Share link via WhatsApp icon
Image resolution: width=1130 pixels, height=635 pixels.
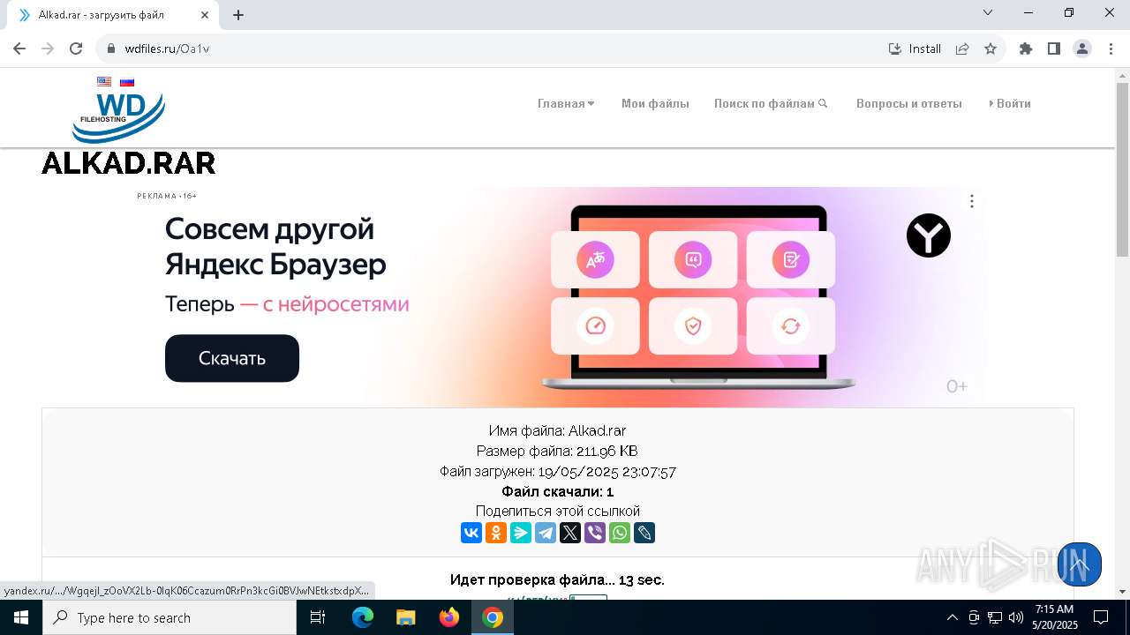coord(620,533)
